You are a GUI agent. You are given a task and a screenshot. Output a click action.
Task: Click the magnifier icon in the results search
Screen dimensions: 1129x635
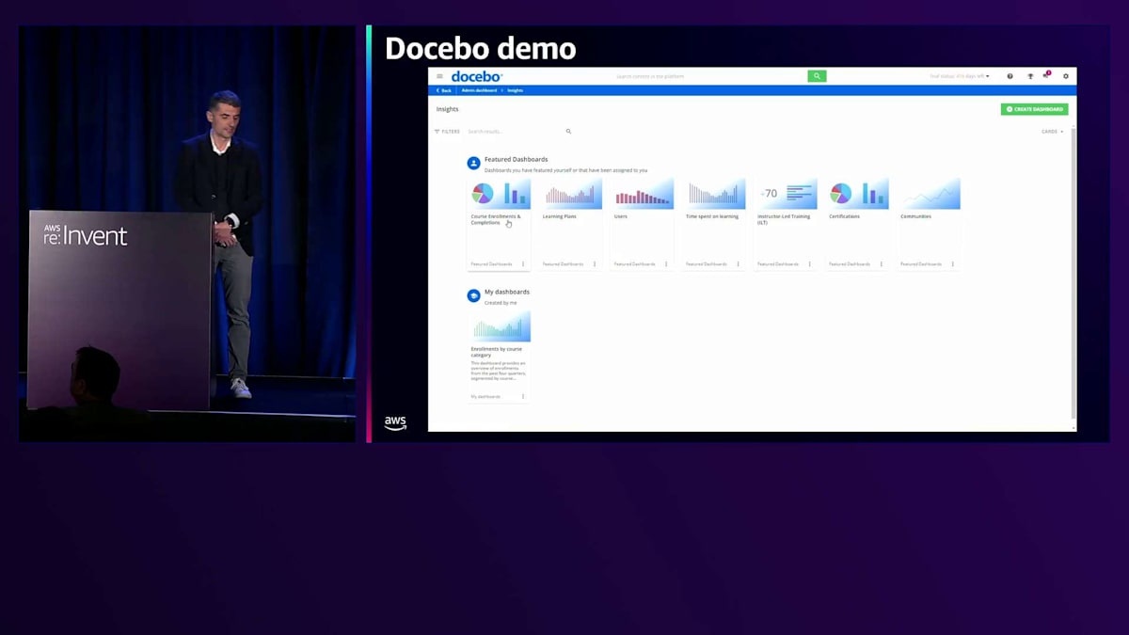[568, 132]
